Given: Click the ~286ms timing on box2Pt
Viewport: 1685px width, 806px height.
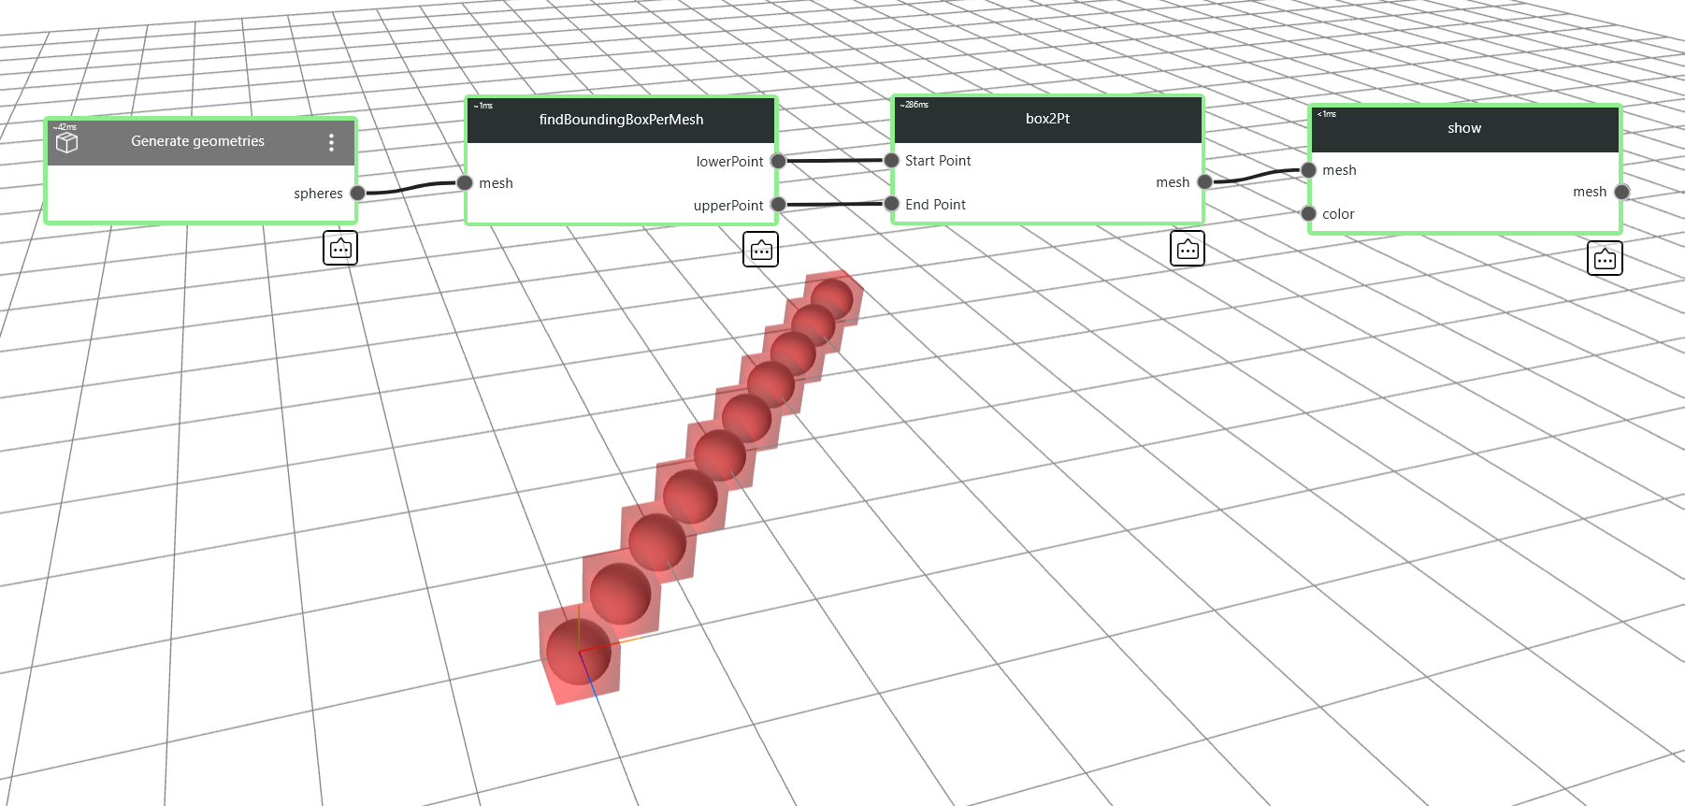Looking at the screenshot, I should click(x=915, y=105).
